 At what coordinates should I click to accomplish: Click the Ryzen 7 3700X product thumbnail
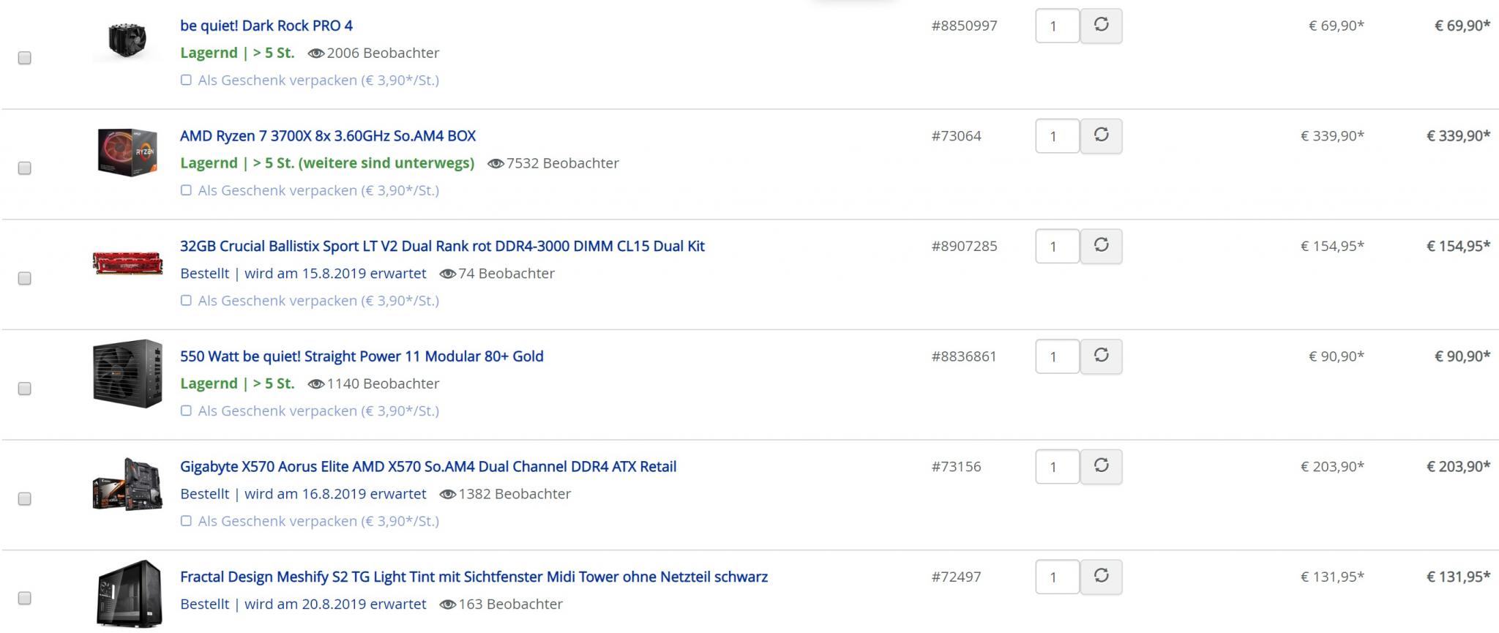coord(127,151)
